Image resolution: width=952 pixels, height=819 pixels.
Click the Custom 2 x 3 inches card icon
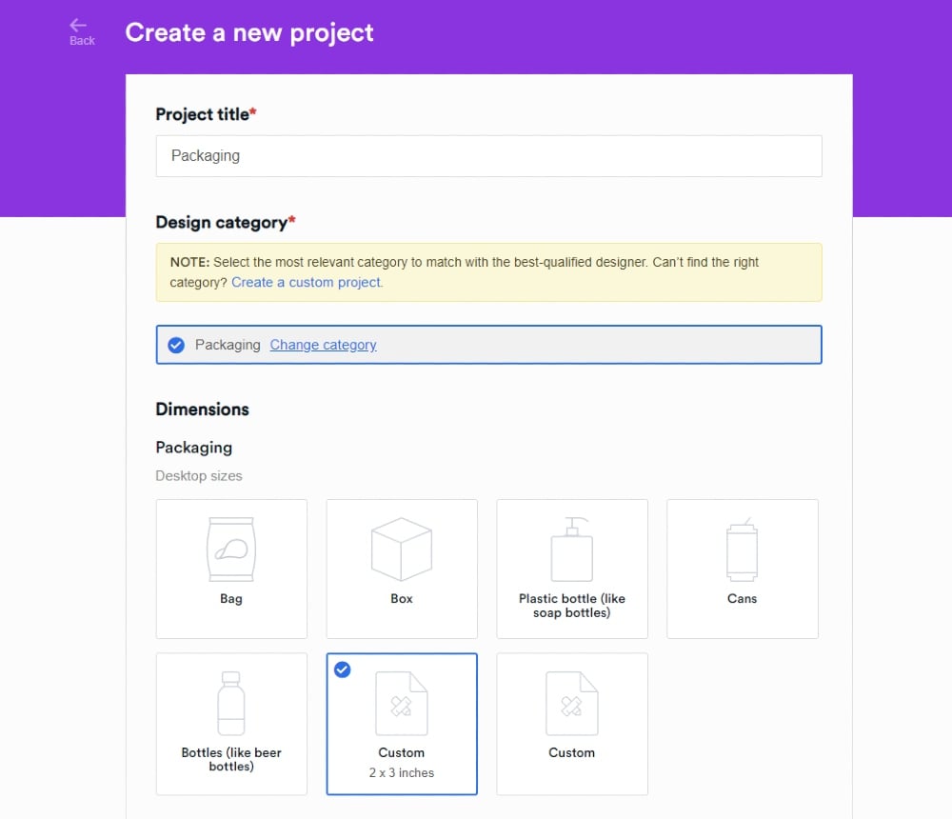tap(402, 704)
